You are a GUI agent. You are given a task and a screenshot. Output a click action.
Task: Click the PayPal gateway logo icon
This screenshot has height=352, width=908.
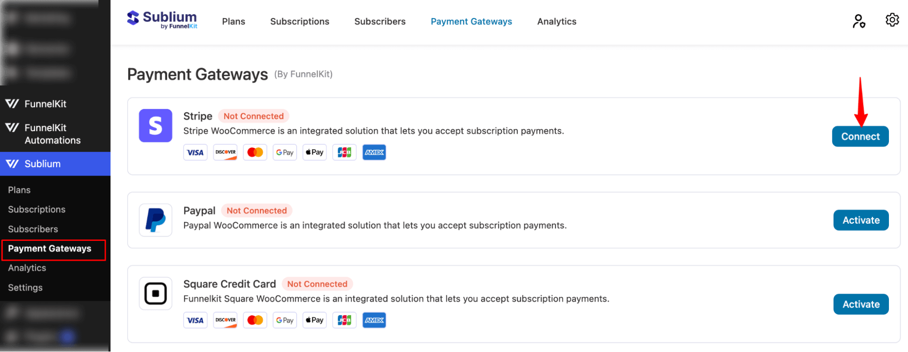(155, 220)
